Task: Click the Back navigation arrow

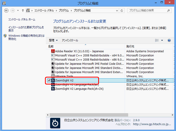Action: click(x=6, y=11)
